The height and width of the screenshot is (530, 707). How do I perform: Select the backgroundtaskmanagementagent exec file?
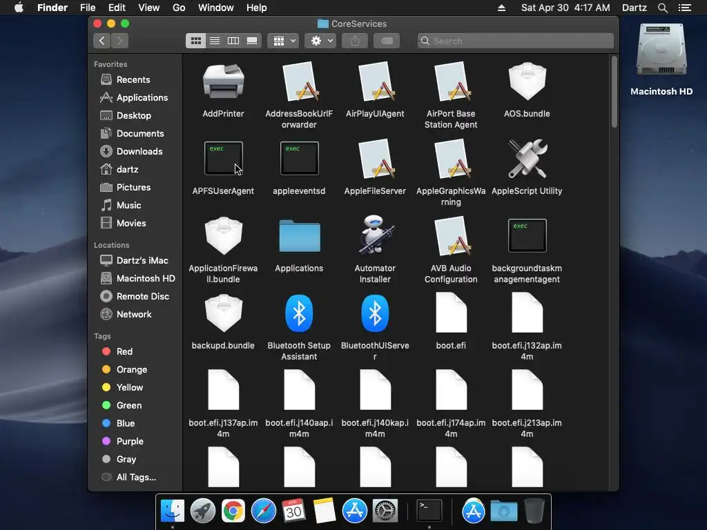pyautogui.click(x=527, y=235)
